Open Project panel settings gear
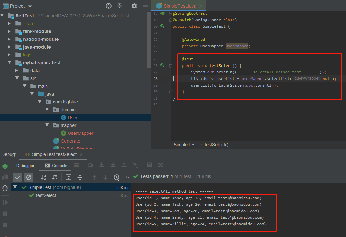The image size is (346, 237). (x=134, y=6)
